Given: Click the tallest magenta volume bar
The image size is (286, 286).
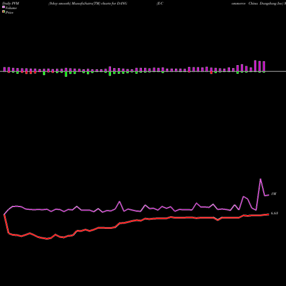Looking at the screenshot, I should pos(255,66).
